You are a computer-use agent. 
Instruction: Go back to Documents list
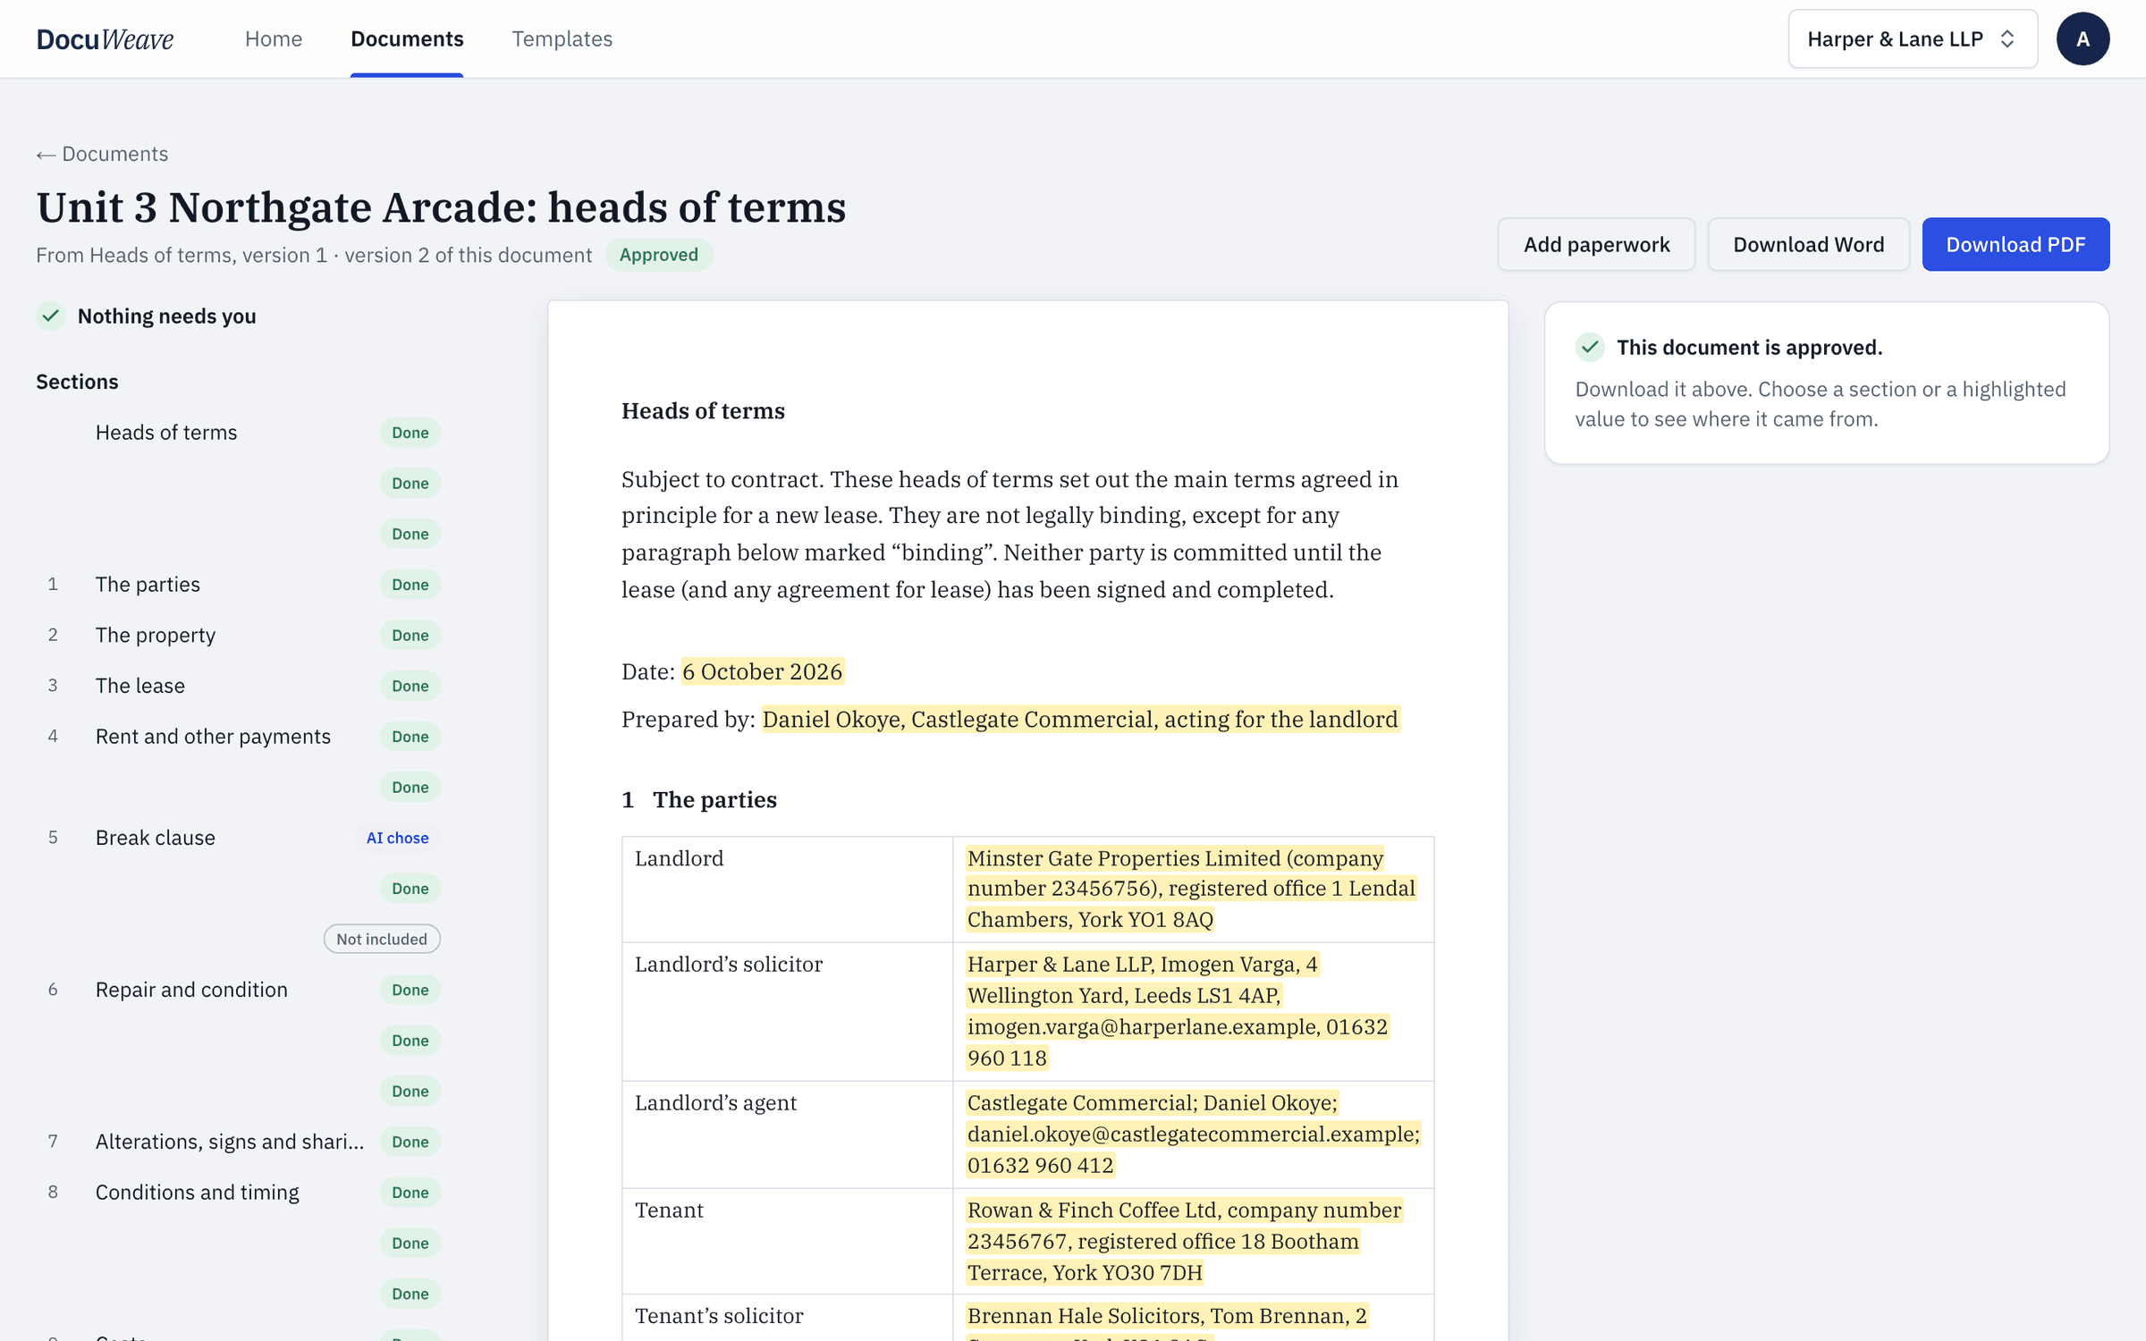click(x=102, y=154)
